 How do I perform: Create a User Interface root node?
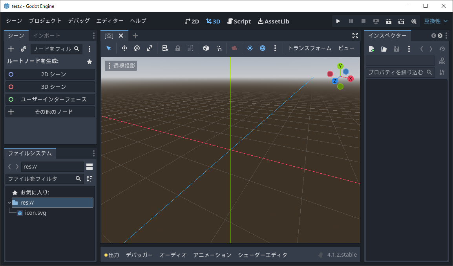point(50,99)
